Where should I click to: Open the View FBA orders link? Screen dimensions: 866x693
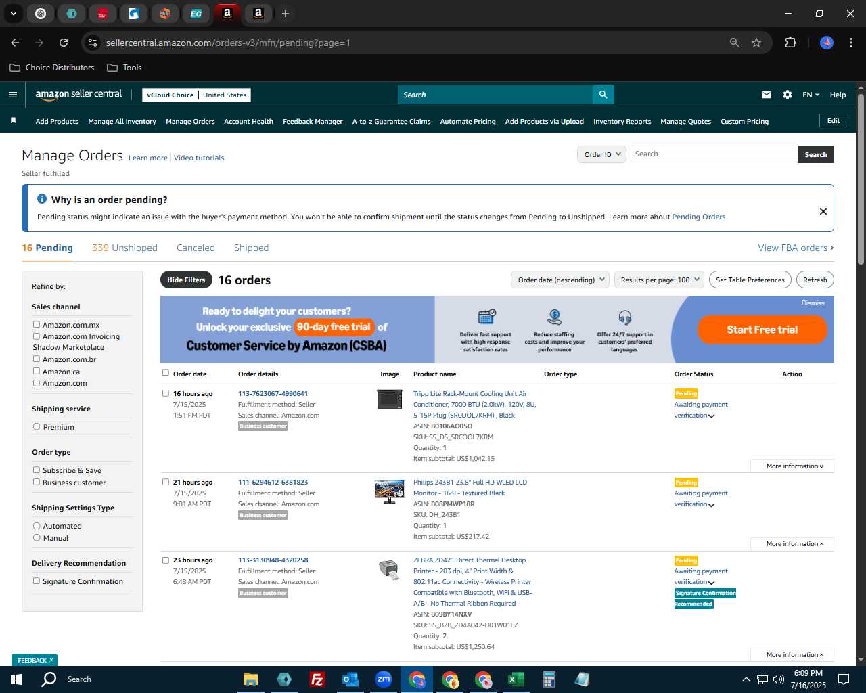coord(796,248)
